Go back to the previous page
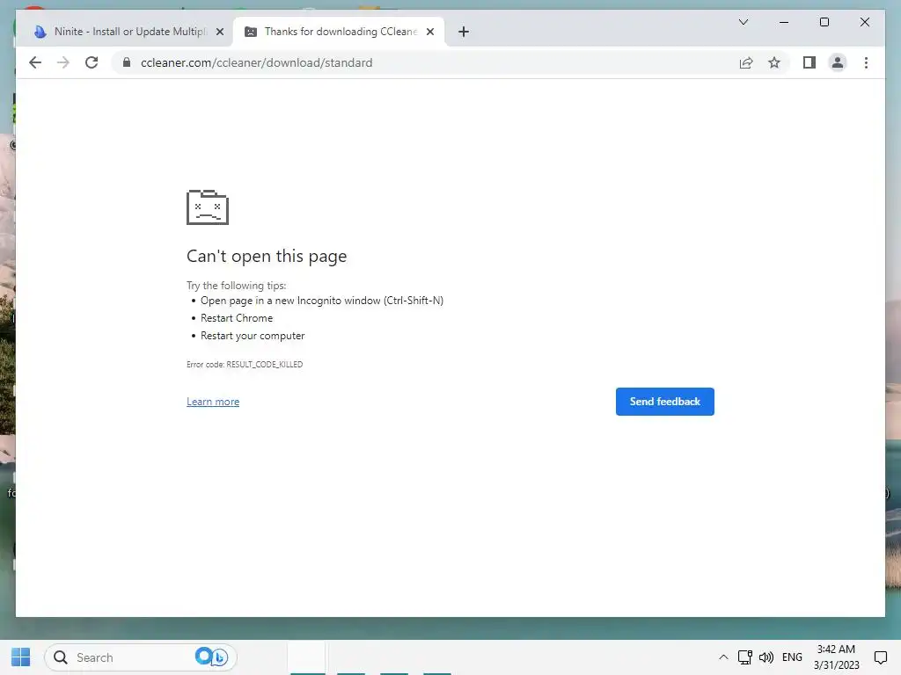 (35, 62)
